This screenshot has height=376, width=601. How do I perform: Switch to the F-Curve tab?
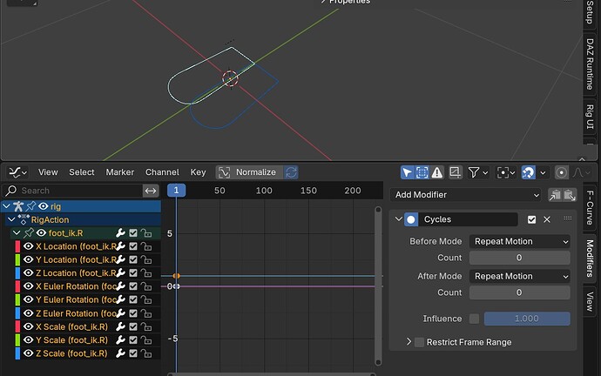(x=590, y=207)
